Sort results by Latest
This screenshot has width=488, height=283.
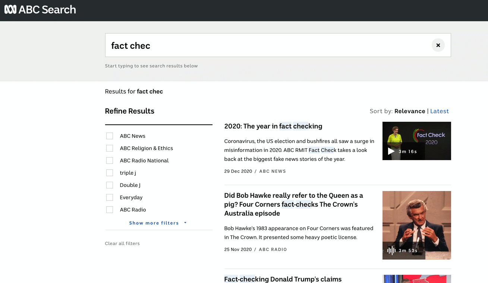point(440,111)
